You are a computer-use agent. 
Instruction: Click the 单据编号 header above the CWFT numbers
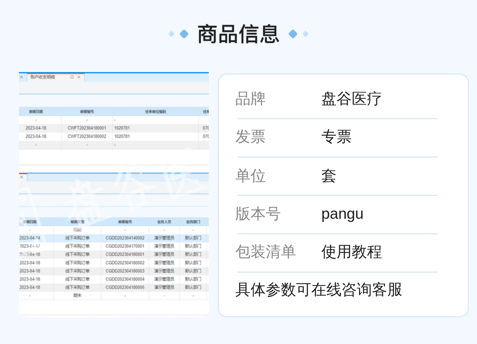click(87, 112)
